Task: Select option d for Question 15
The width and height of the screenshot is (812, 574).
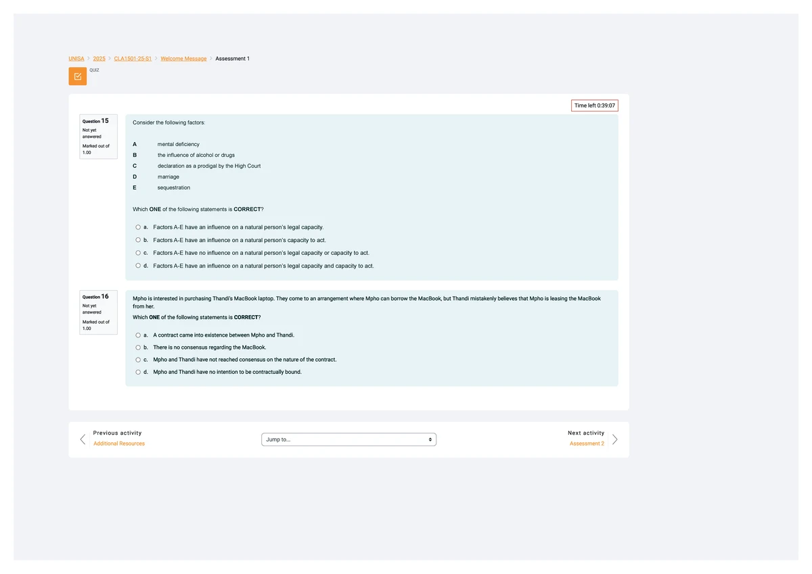Action: 138,266
